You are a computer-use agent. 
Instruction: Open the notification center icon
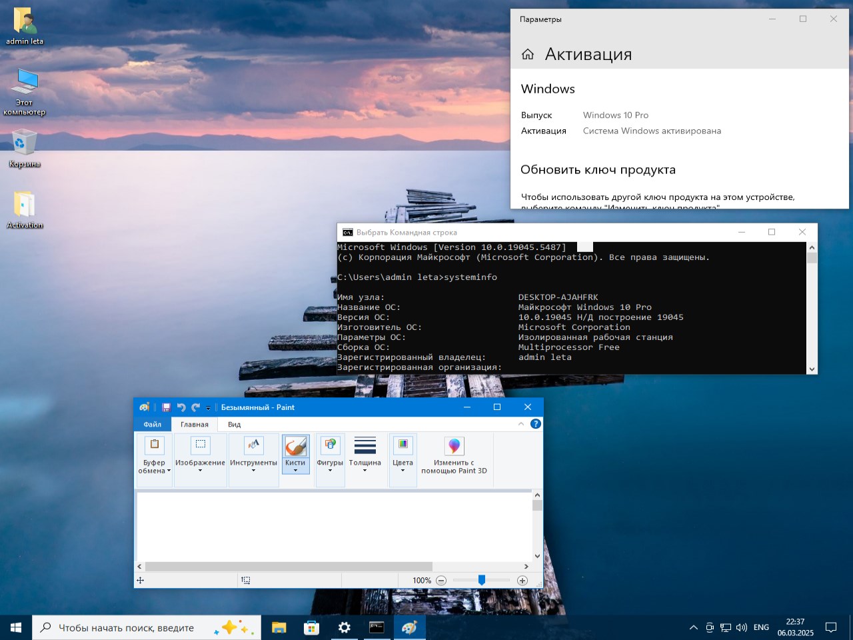pyautogui.click(x=831, y=627)
